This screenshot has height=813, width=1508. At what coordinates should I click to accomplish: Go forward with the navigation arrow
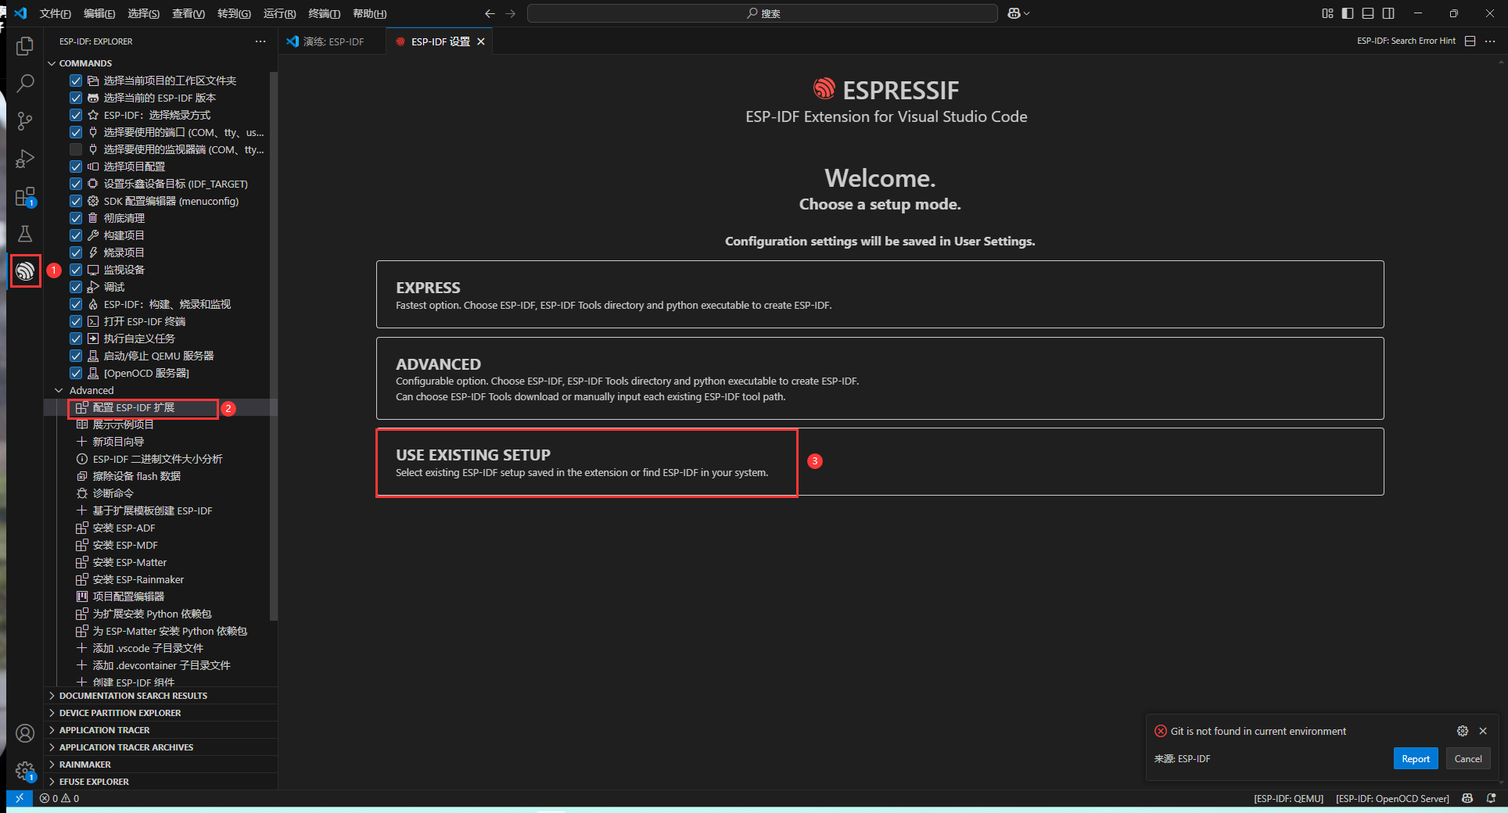[511, 13]
